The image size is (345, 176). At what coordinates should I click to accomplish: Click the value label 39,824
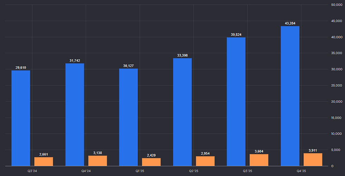(x=236, y=35)
